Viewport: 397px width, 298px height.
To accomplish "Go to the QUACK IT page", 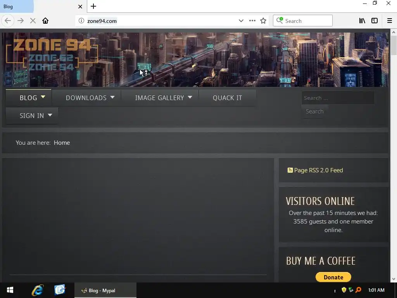I will 227,98.
